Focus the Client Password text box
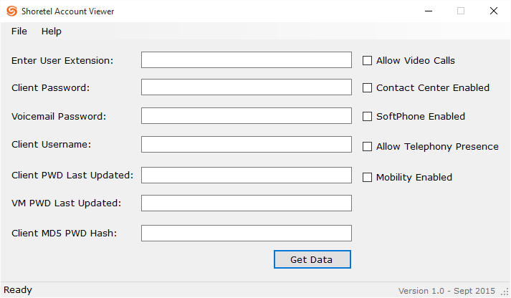This screenshot has height=298, width=511. pos(246,87)
